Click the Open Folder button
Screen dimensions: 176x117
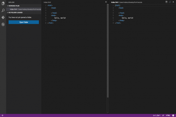tap(23, 22)
